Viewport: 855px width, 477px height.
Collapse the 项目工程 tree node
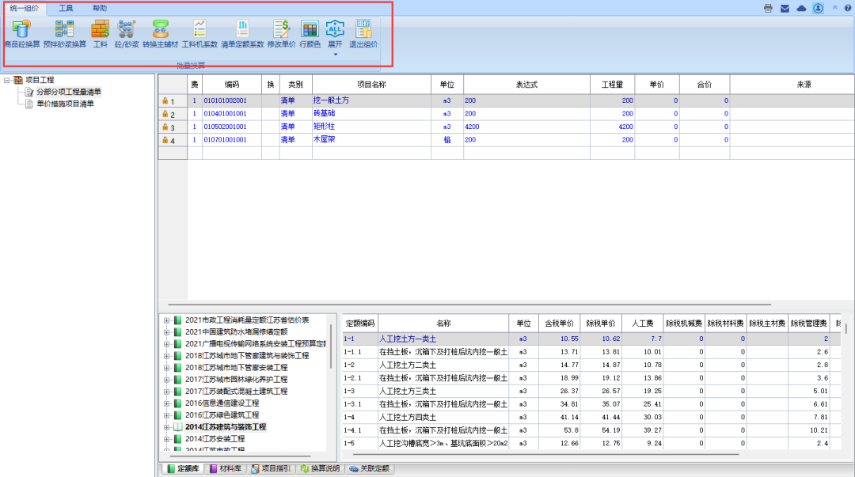pos(7,80)
